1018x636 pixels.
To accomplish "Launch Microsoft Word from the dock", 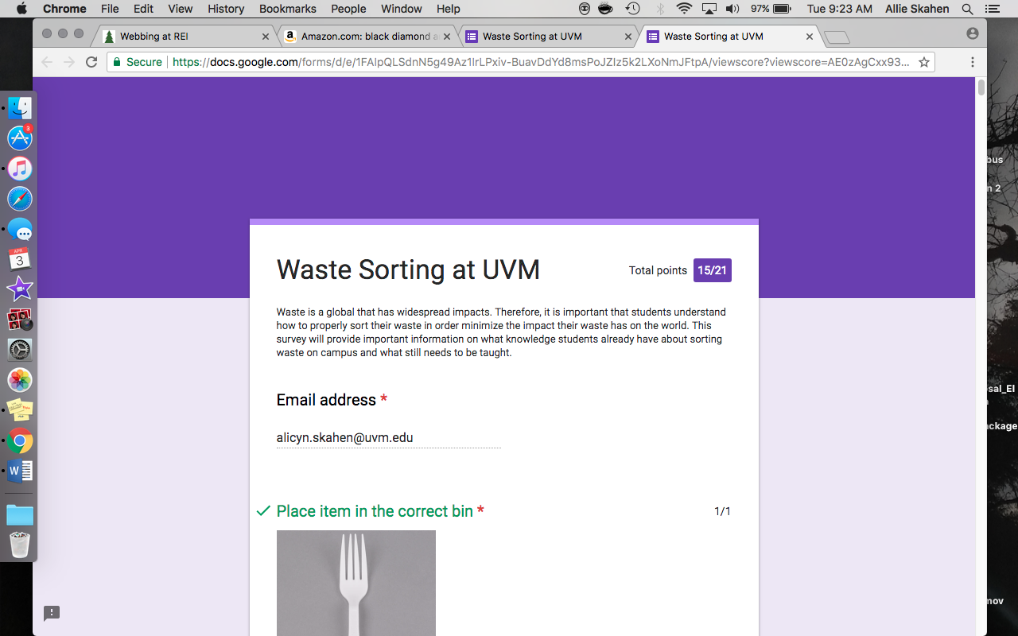I will (20, 471).
